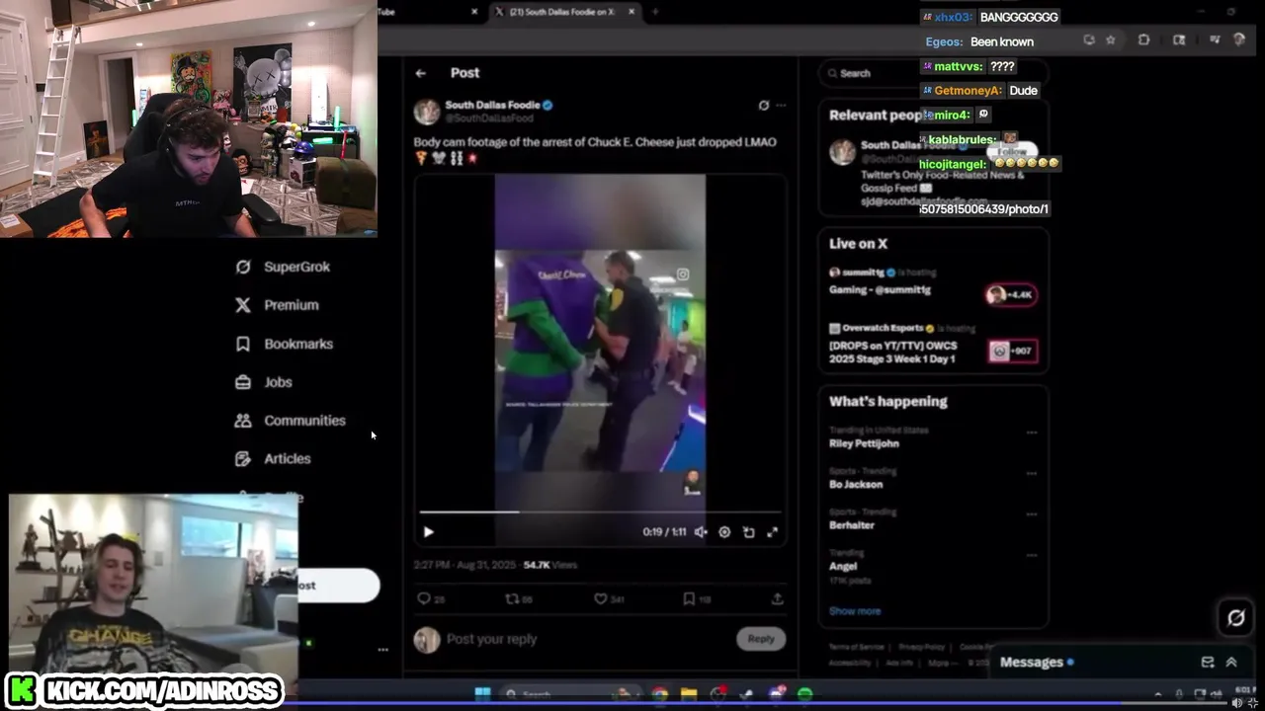Seek along the video progress bar

tap(600, 512)
